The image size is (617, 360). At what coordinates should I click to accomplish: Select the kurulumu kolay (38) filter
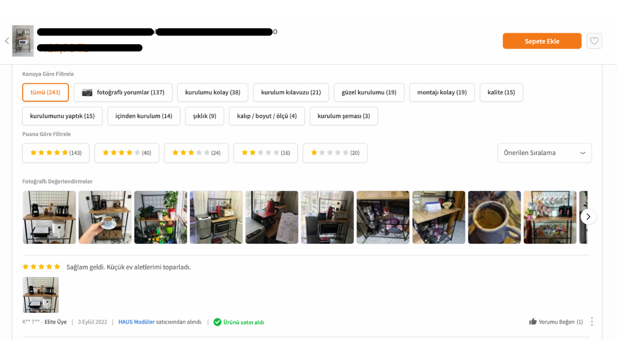213,93
